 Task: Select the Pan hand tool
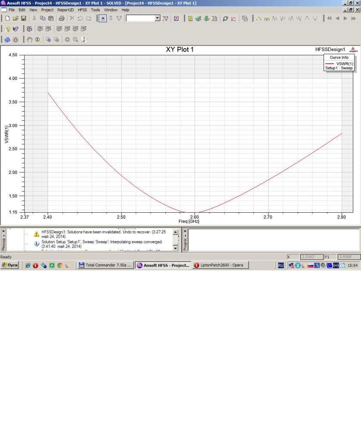coord(30,40)
